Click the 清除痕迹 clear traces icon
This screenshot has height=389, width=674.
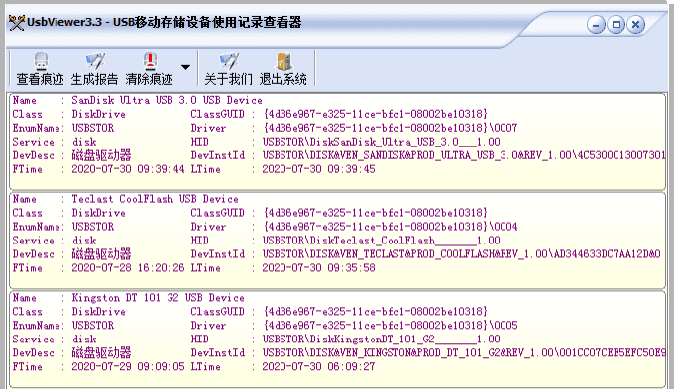(x=150, y=61)
